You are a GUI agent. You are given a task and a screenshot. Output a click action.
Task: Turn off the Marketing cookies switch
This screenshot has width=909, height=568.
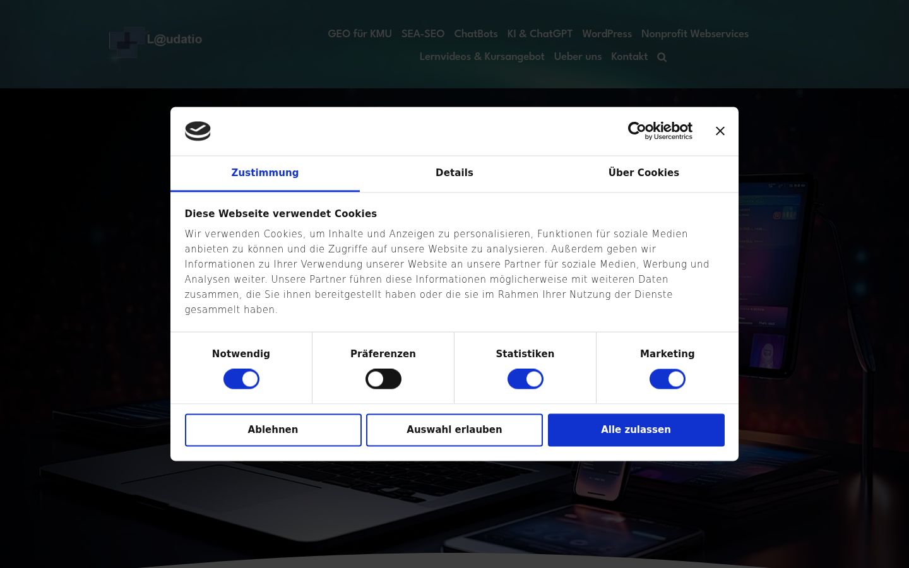pyautogui.click(x=667, y=379)
